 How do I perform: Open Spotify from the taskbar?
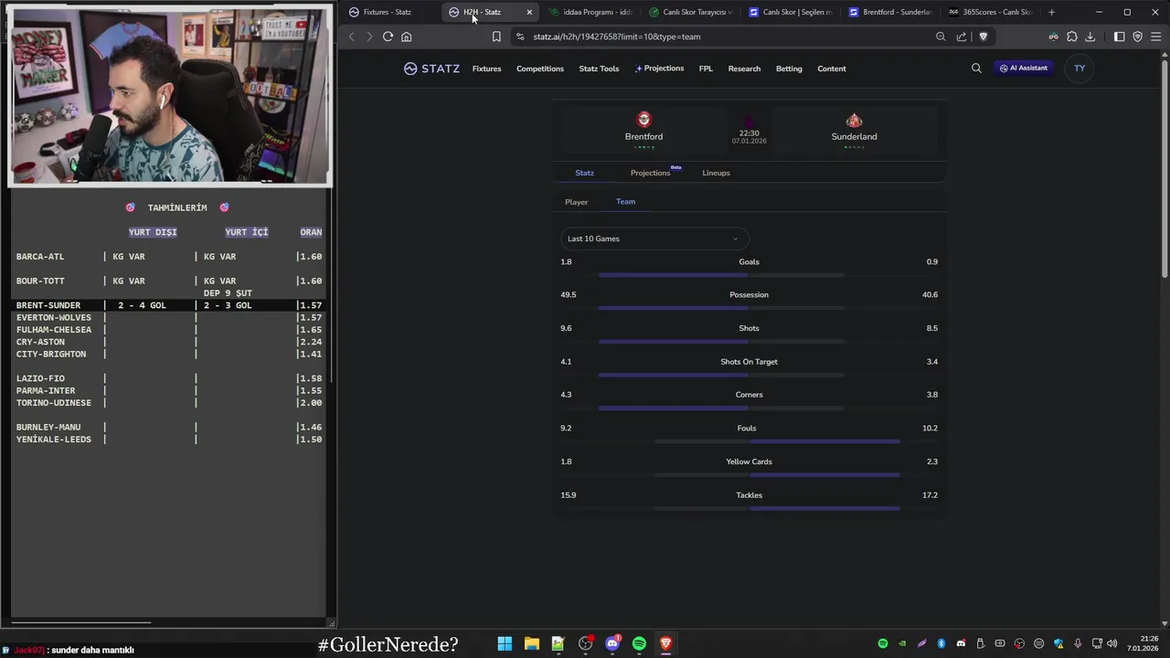click(639, 643)
